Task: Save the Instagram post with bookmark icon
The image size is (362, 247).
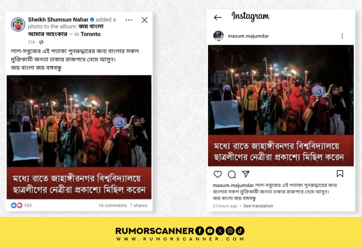Action: coord(340,174)
